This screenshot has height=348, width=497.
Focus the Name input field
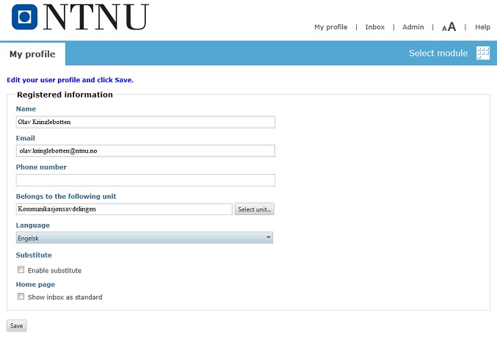[x=145, y=122]
